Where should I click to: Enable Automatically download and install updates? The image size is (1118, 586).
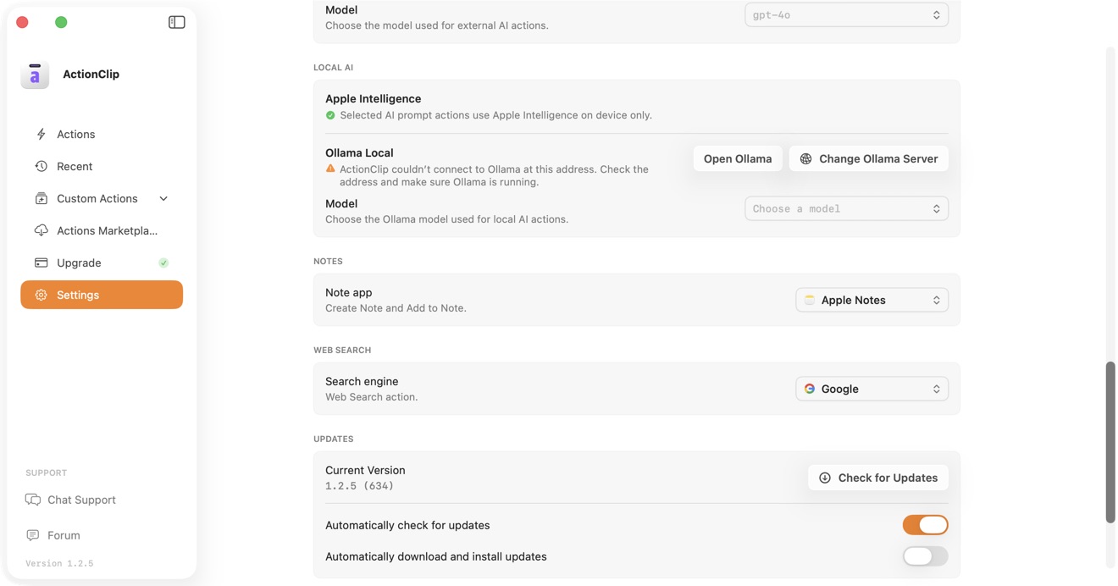tap(925, 556)
